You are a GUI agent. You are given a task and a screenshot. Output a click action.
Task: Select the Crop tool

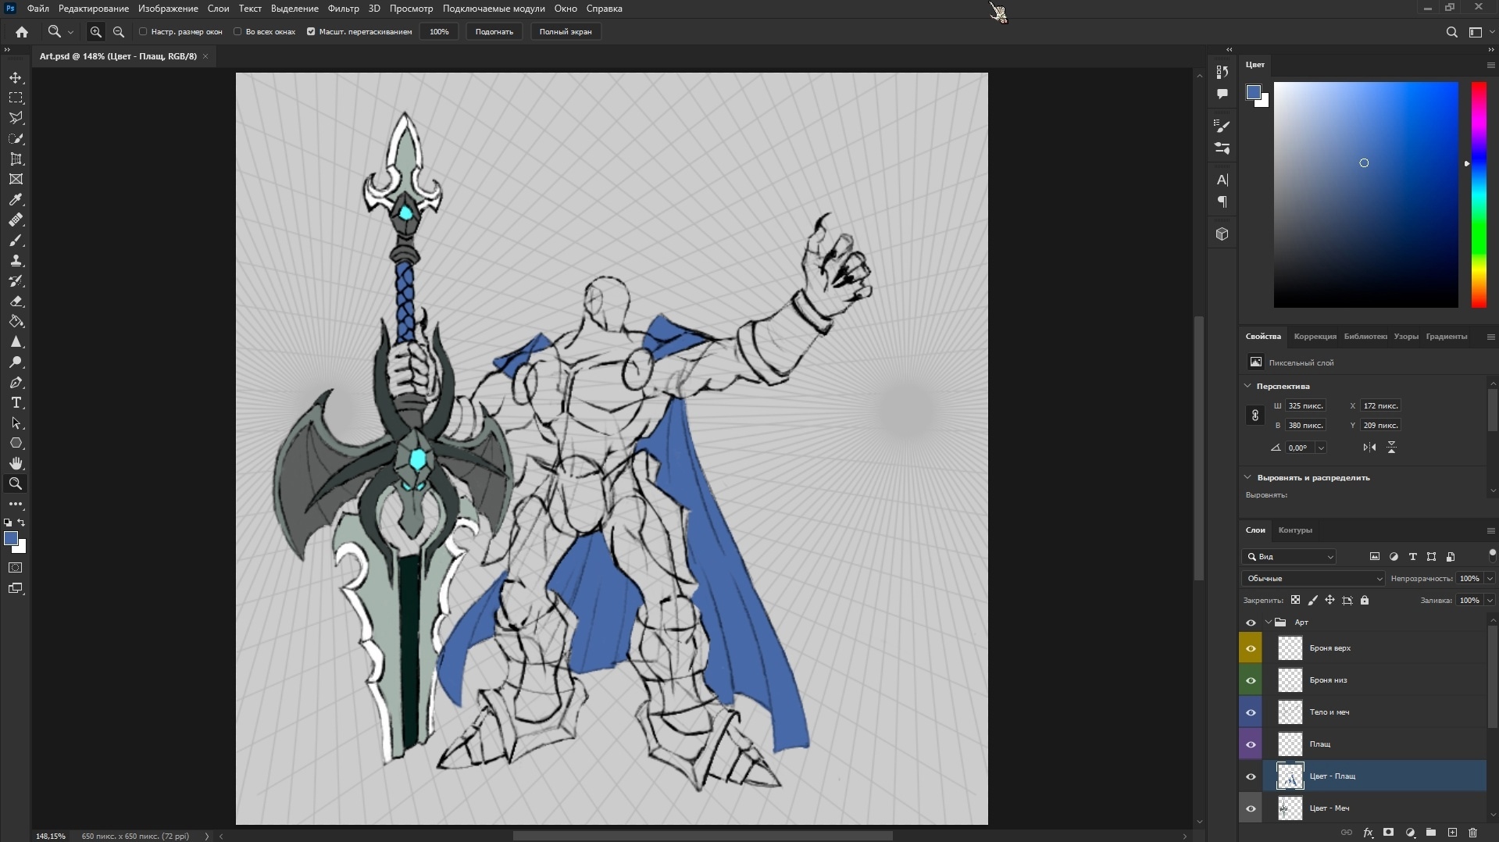[16, 159]
